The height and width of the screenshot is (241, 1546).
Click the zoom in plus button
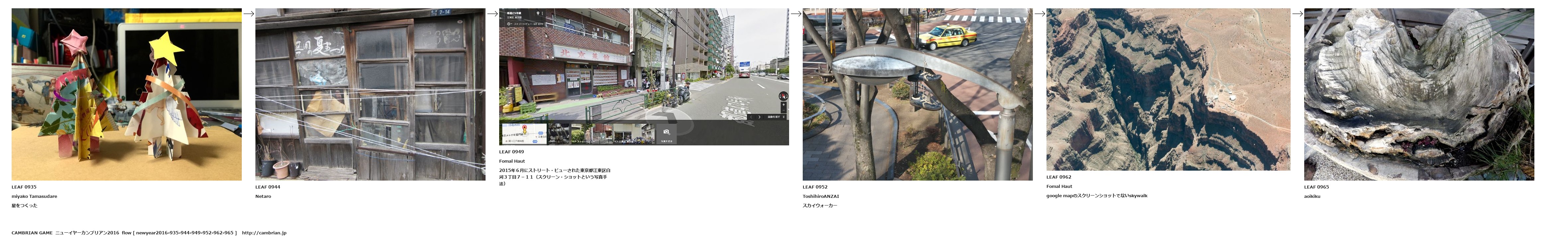(x=783, y=105)
